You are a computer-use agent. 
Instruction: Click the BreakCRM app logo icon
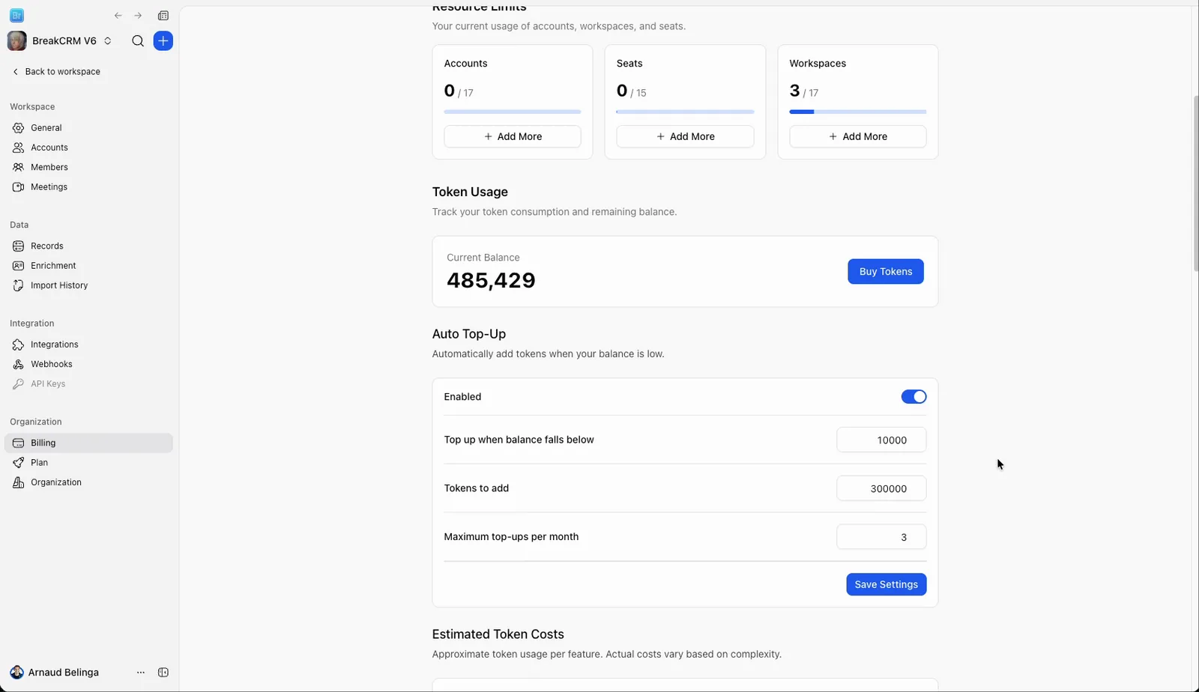tap(16, 16)
